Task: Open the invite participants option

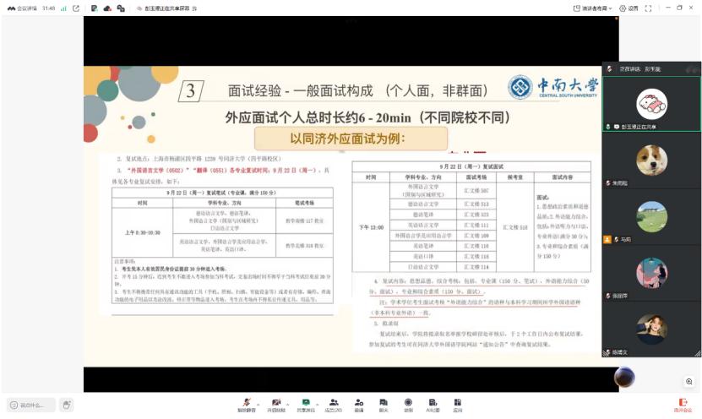Action: pos(359,404)
